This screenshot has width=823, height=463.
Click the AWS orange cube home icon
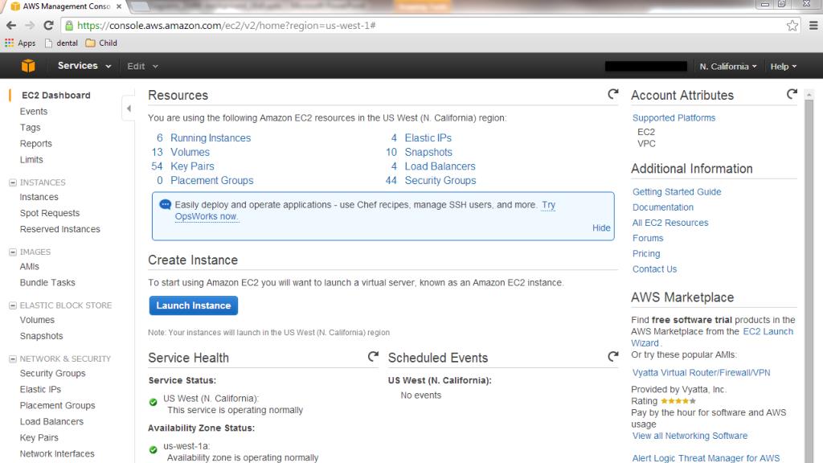click(x=28, y=66)
